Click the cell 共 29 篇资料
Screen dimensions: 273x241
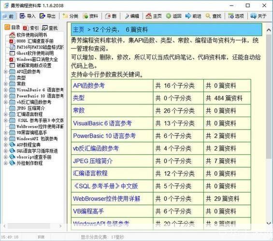point(227,199)
